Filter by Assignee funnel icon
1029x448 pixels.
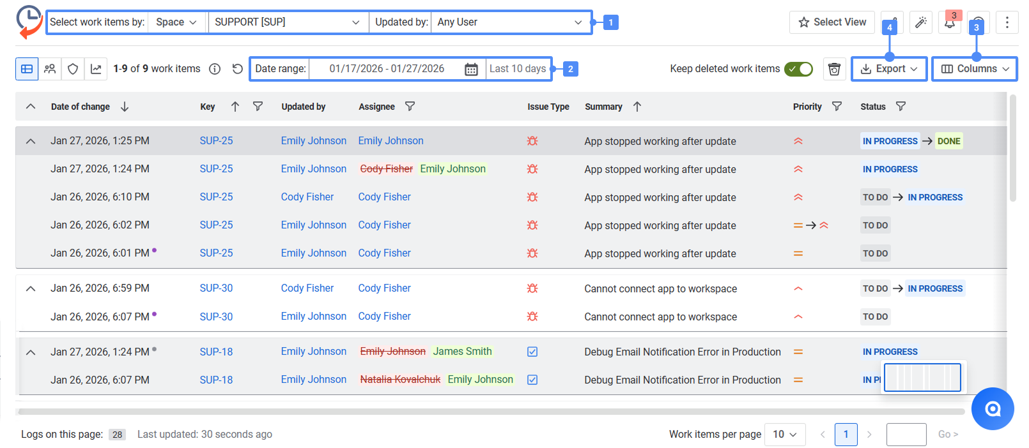(410, 107)
